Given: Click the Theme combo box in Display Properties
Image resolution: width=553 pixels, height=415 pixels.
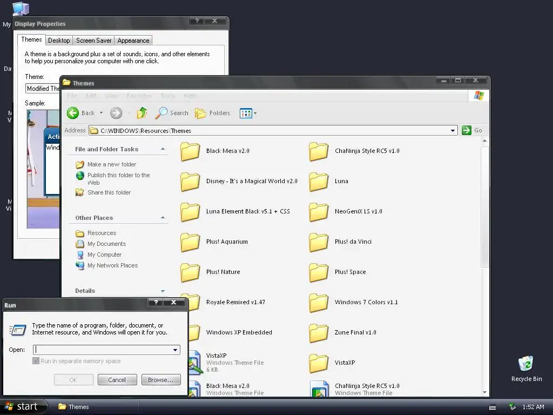Looking at the screenshot, I should pos(43,89).
